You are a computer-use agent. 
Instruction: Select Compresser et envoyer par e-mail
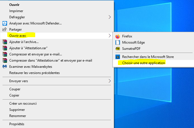(x=35, y=54)
